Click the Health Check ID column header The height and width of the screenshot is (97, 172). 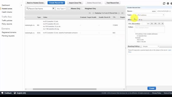click(x=105, y=17)
